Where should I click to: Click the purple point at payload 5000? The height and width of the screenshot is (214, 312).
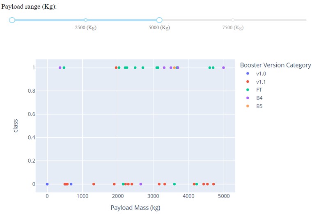coord(224,67)
